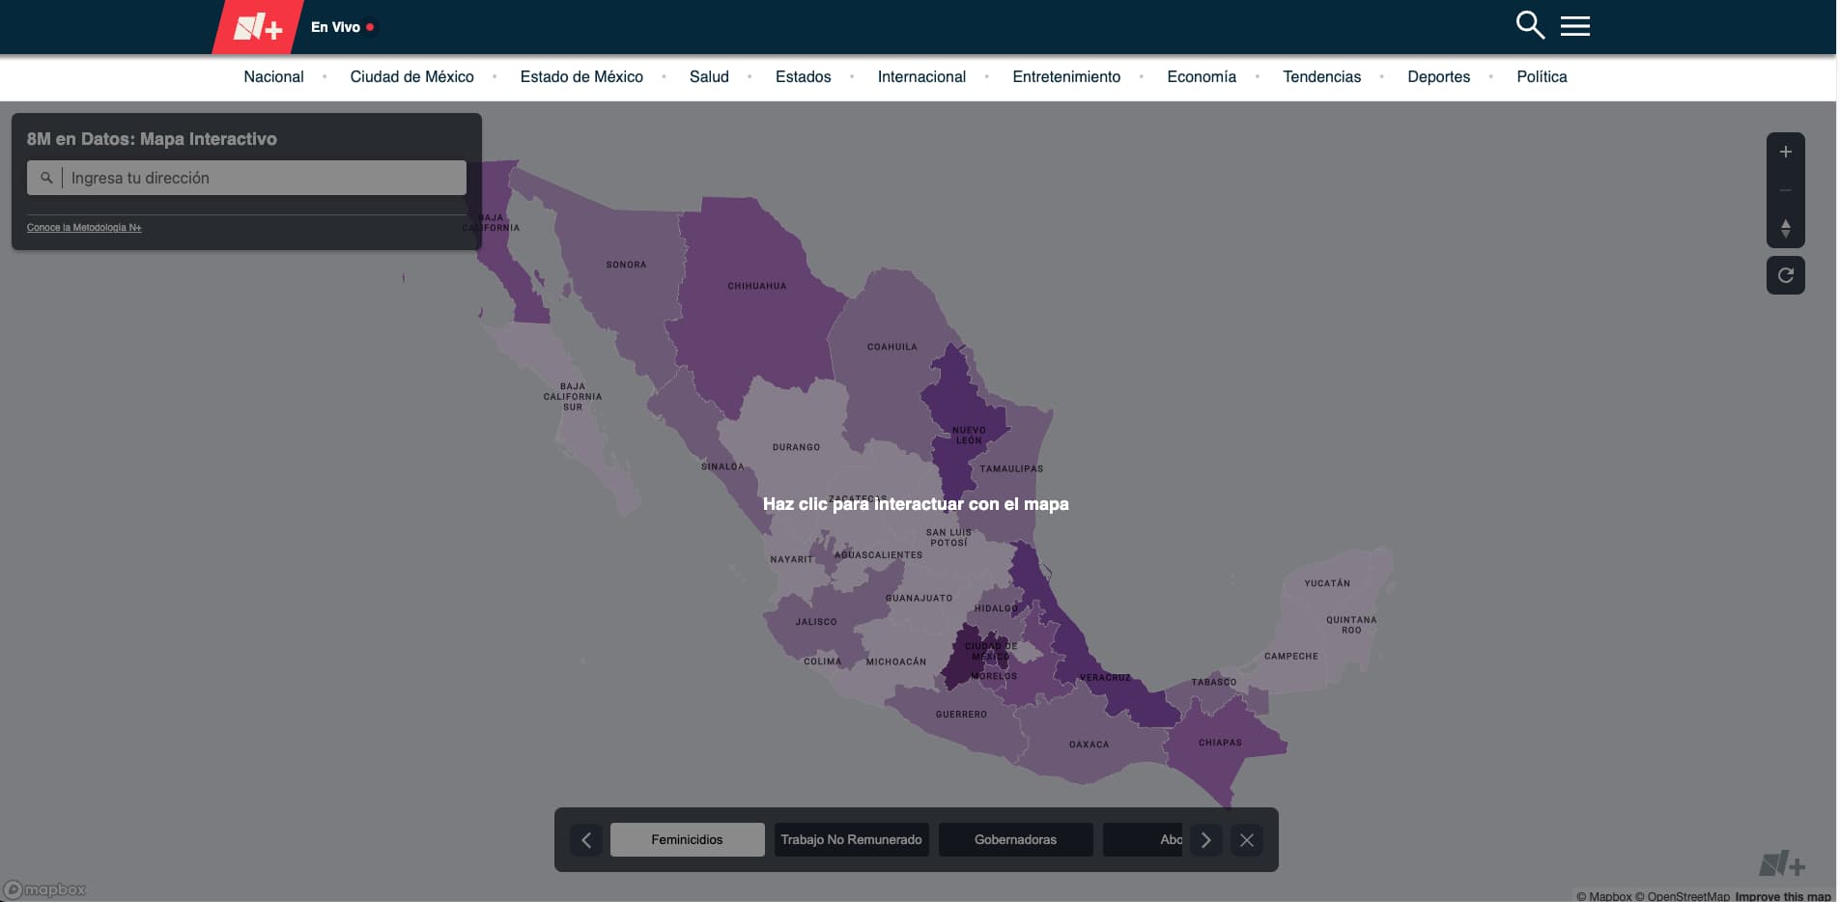This screenshot has height=902, width=1840.
Task: Switch to the Gobernadoras category
Action: pyautogui.click(x=1015, y=840)
